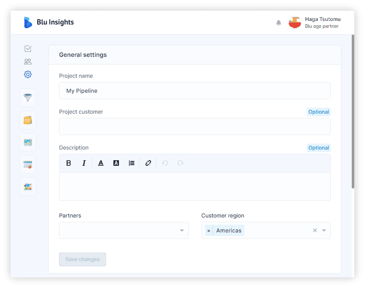This screenshot has height=288, width=365.
Task: Remove the Americas region tag
Action: coord(209,231)
